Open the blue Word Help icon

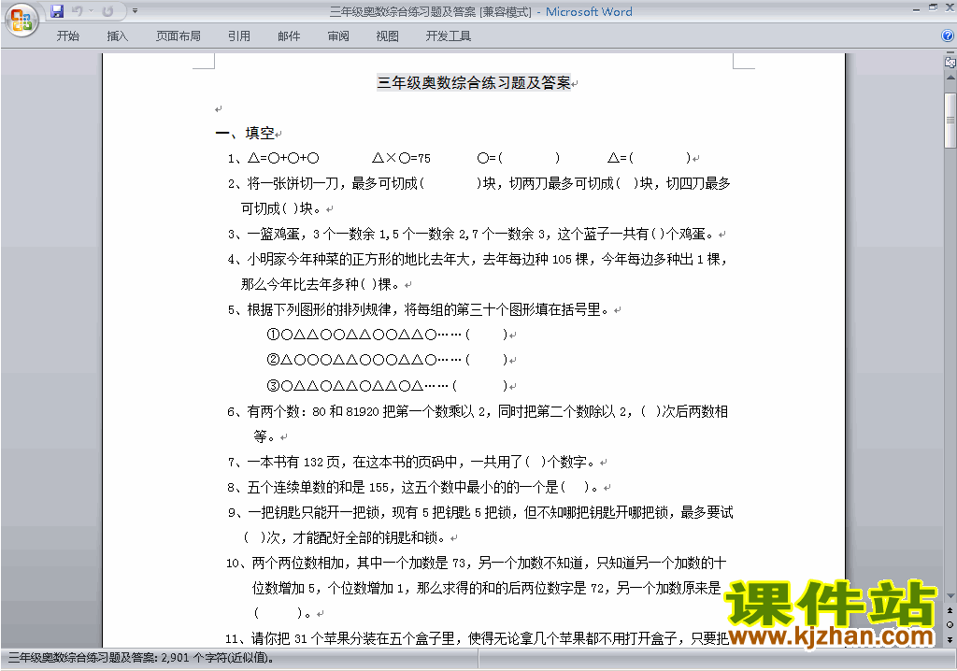tap(948, 36)
